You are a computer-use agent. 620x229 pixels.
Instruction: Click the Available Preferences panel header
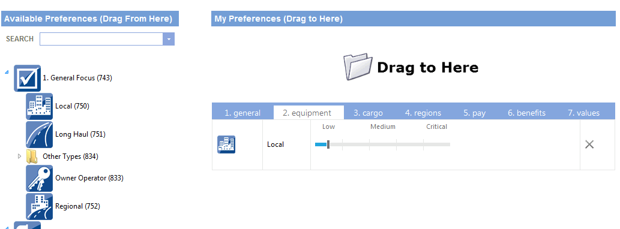click(x=90, y=19)
